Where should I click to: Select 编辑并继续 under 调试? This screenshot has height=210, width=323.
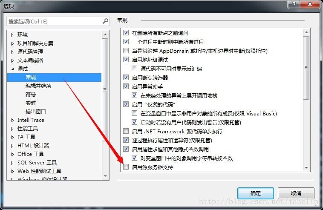coord(38,86)
